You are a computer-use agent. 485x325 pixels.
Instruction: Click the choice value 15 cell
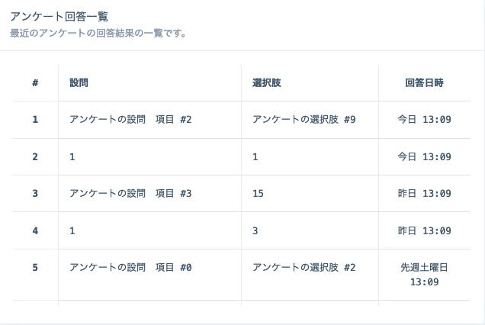258,194
